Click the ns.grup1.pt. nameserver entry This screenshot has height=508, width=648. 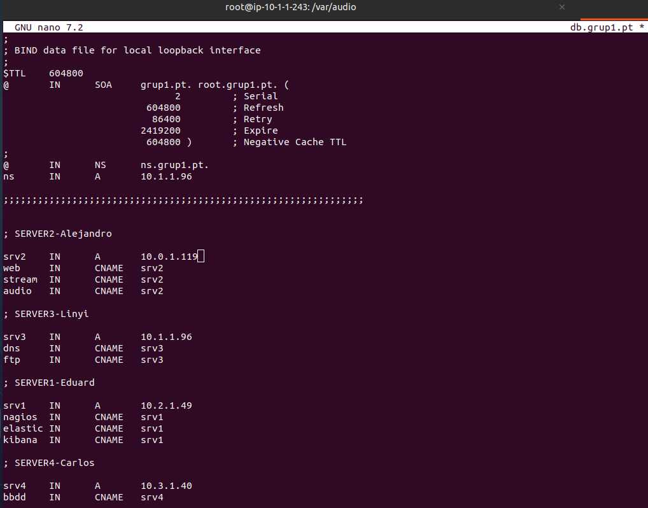(174, 165)
